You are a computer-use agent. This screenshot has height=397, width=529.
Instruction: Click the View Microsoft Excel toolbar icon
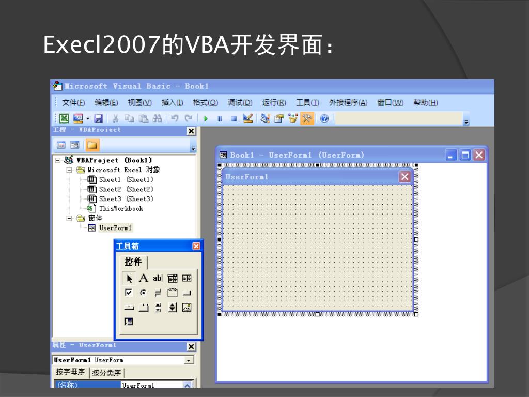(x=64, y=118)
